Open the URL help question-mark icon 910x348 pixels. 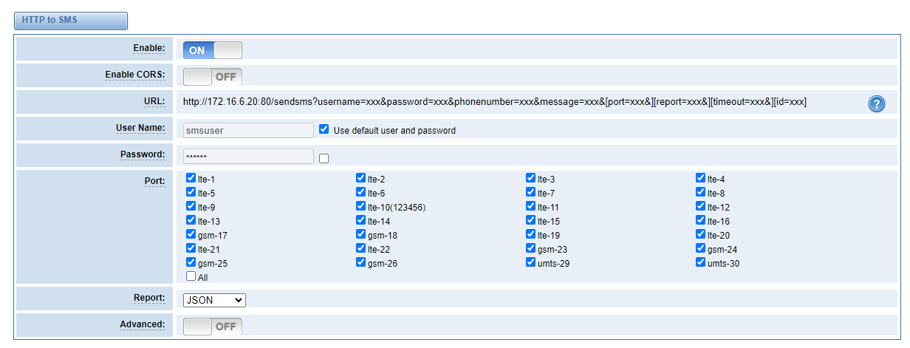pos(876,104)
